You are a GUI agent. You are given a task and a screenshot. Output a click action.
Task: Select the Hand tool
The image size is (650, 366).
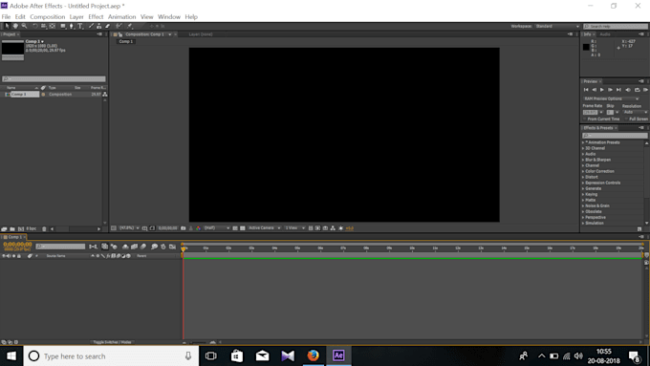coord(15,26)
